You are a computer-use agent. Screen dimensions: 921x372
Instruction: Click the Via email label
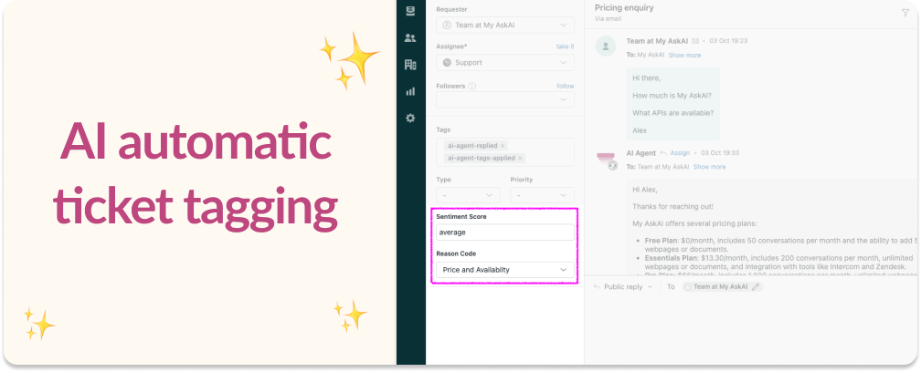608,19
